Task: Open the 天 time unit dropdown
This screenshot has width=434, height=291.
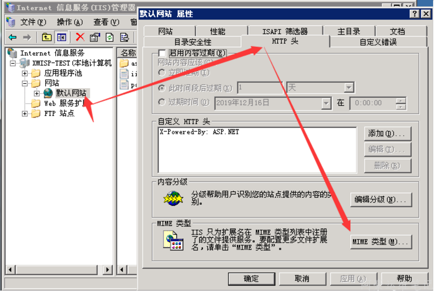Action: 349,88
